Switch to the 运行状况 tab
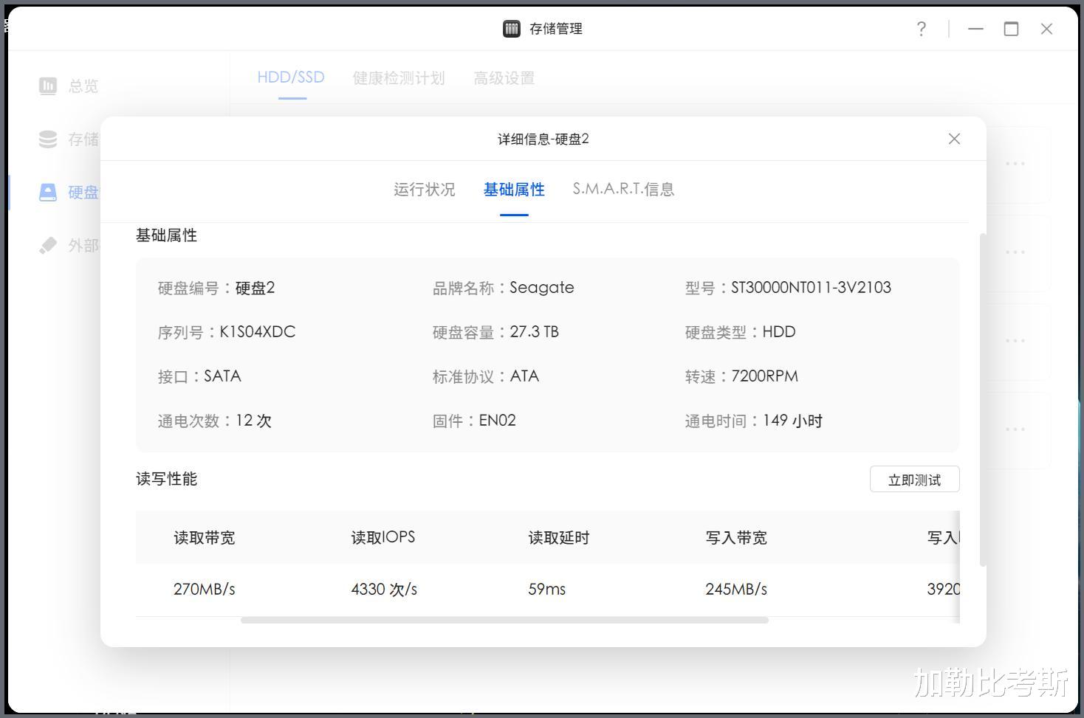The height and width of the screenshot is (718, 1084). pos(425,190)
